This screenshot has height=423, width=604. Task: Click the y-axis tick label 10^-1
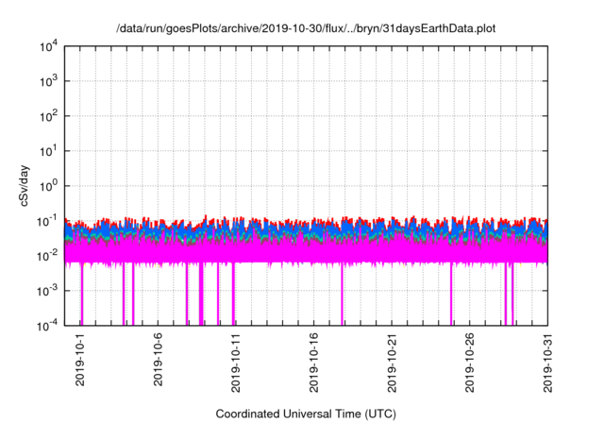click(47, 222)
